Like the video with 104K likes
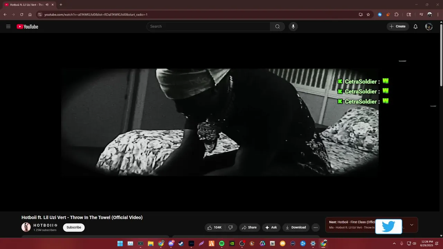The image size is (443, 249). pyautogui.click(x=215, y=228)
